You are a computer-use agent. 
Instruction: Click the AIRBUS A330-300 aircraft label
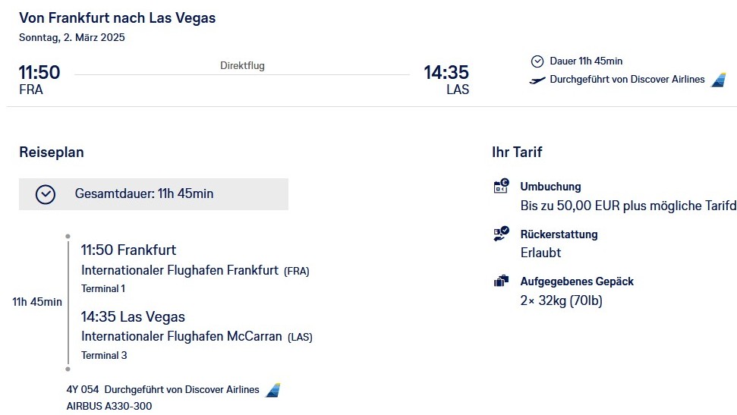[109, 406]
